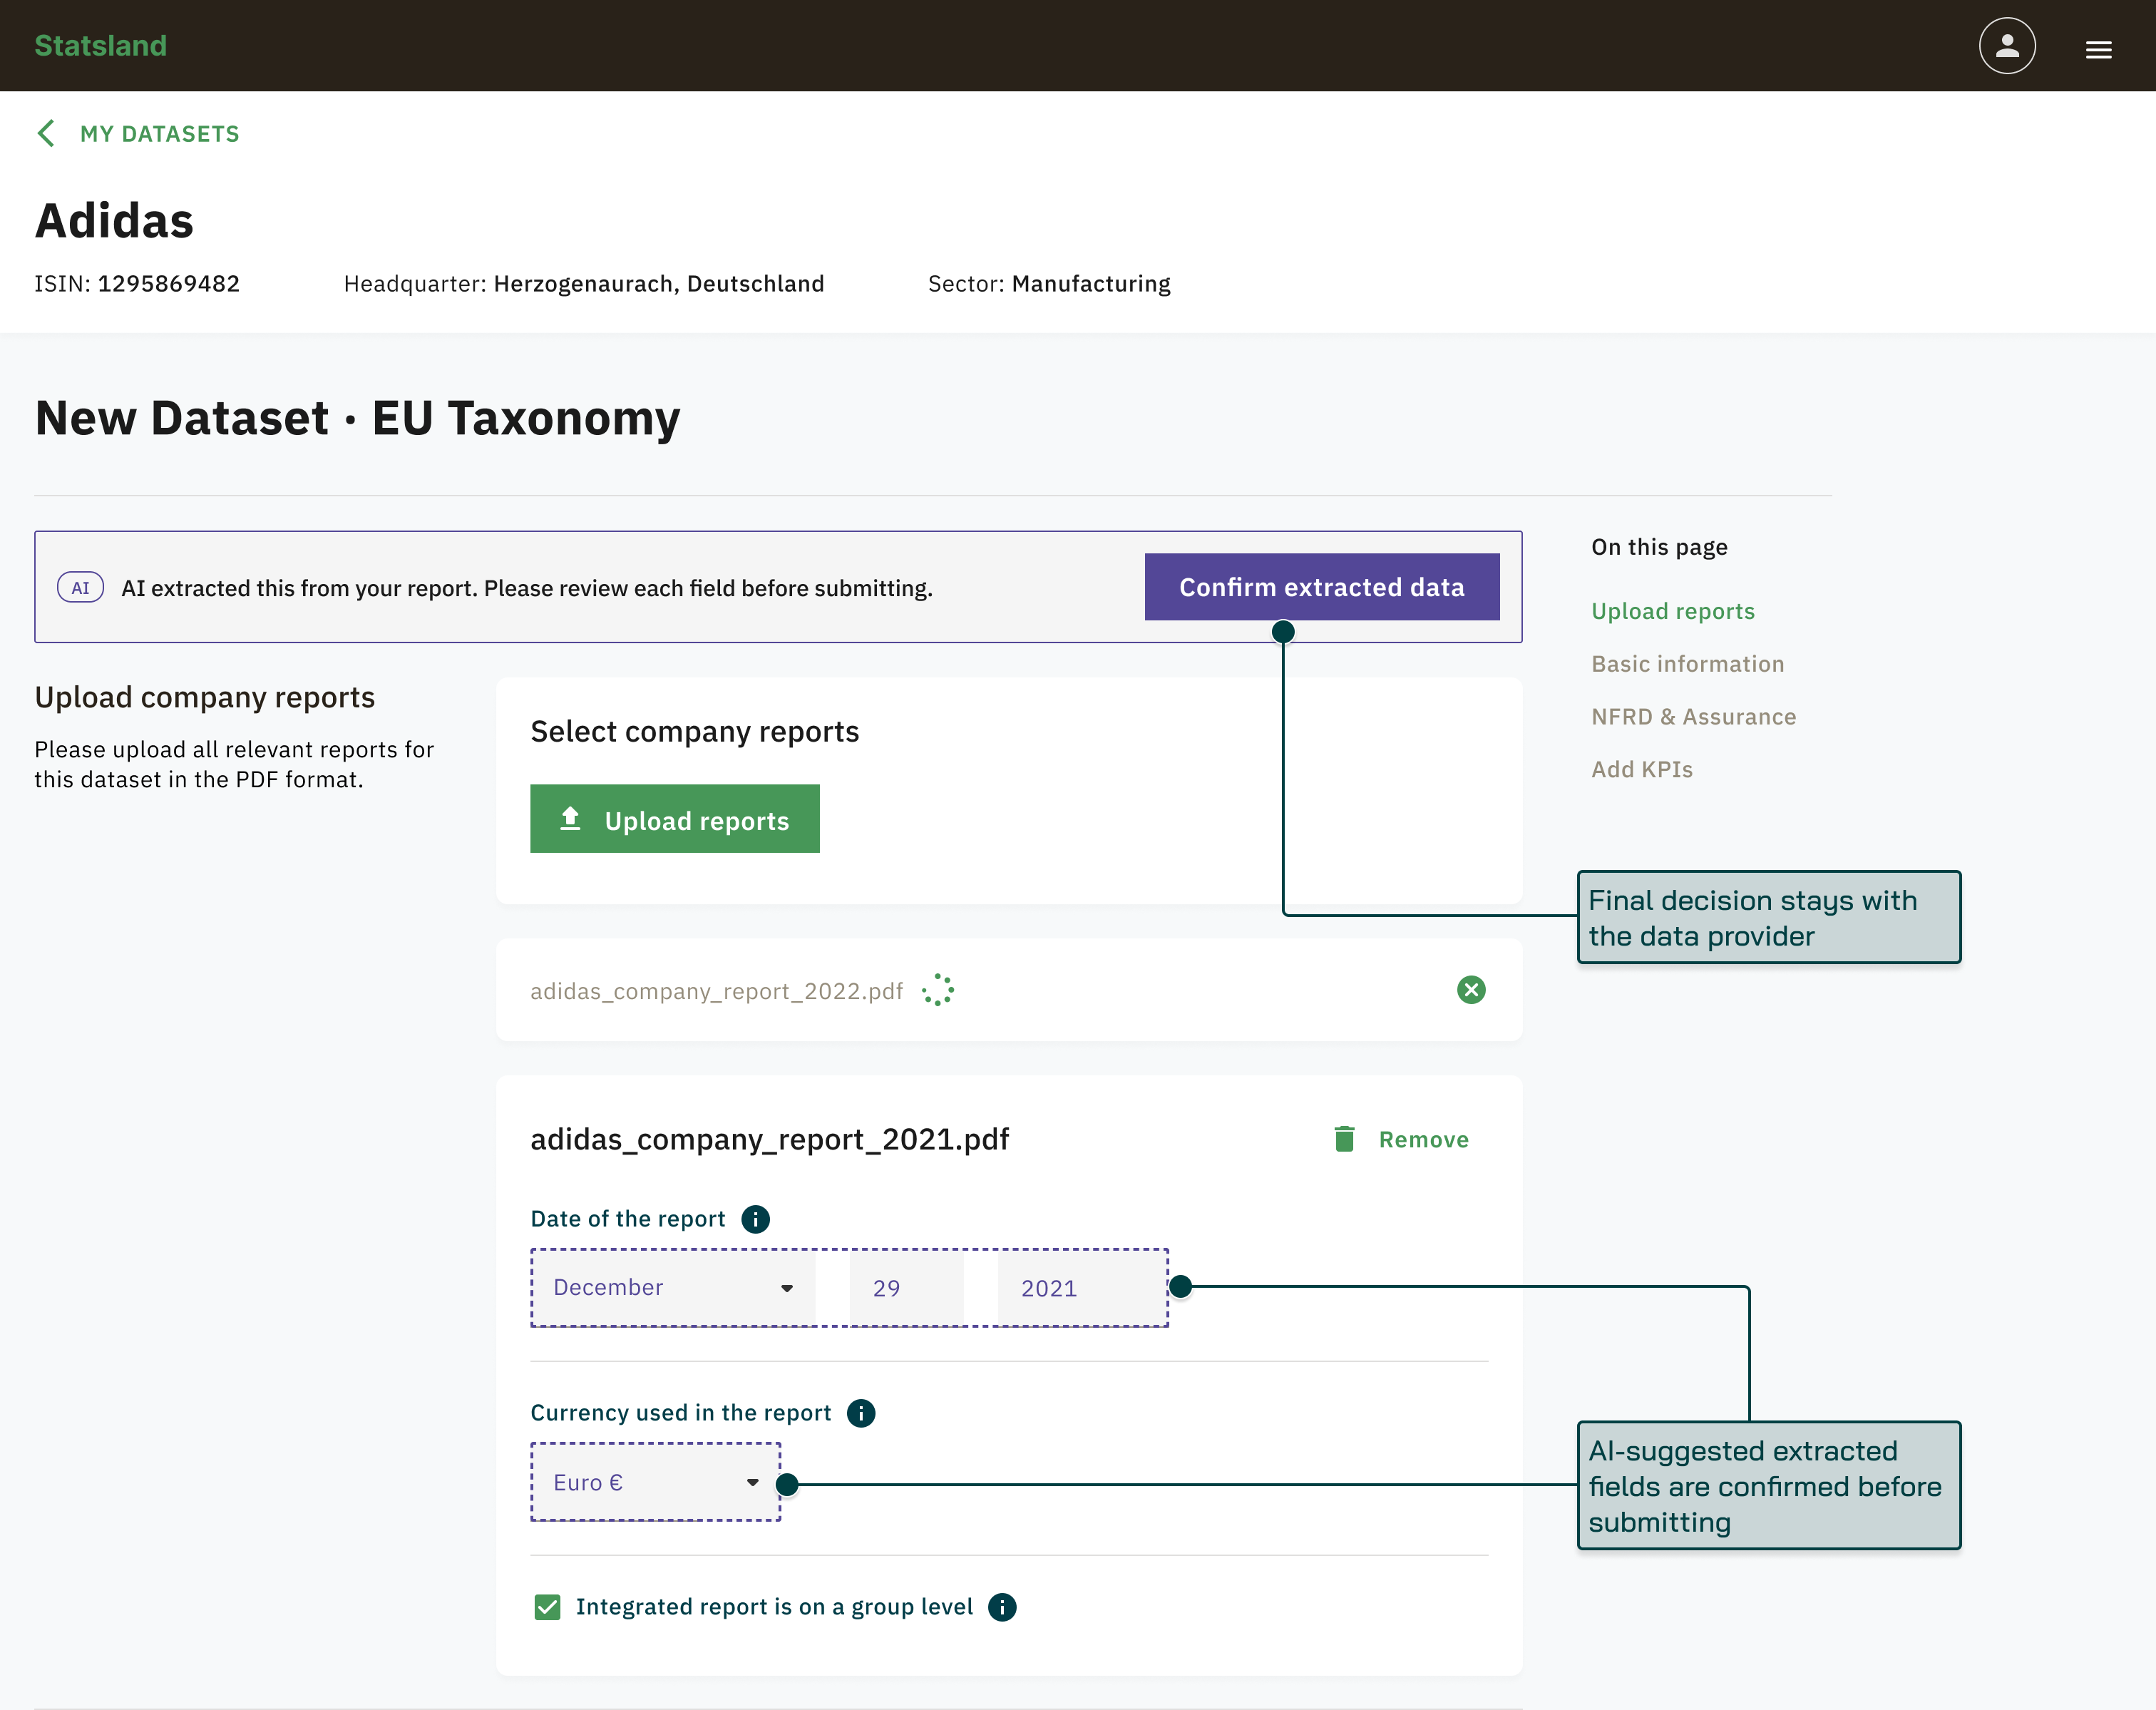Viewport: 2156px width, 1710px height.
Task: Click the loading spinner beside the 2022 report
Action: [937, 990]
